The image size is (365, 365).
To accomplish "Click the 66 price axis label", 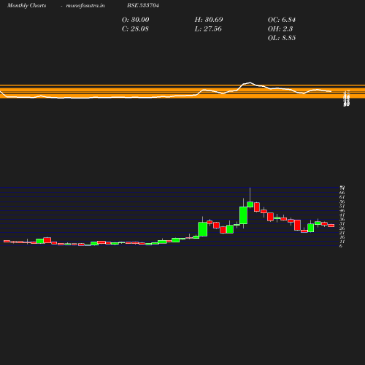I will coord(342,193).
